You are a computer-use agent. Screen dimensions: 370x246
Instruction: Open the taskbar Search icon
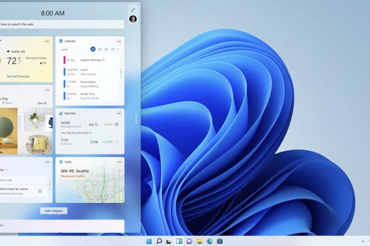[x=159, y=241]
